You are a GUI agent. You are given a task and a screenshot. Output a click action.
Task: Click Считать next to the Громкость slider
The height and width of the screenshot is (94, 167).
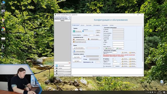pos(98,30)
